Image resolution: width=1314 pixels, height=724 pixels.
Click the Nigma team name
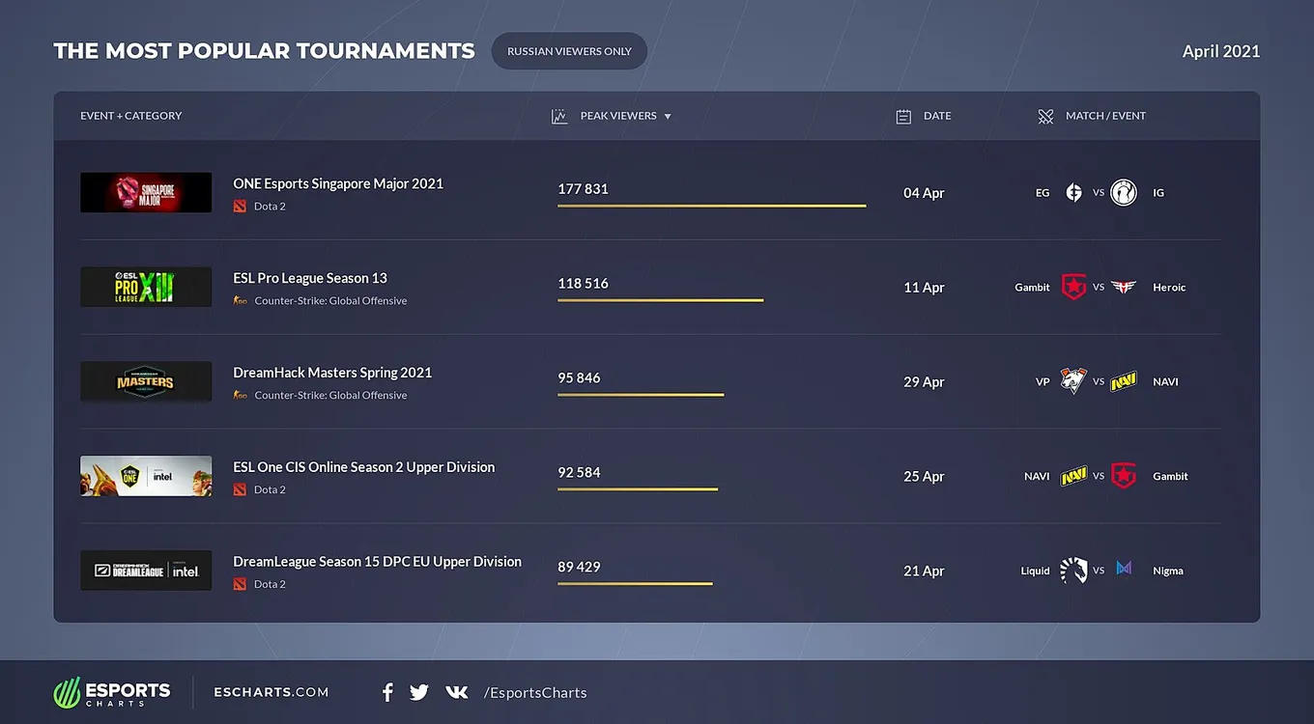1168,571
